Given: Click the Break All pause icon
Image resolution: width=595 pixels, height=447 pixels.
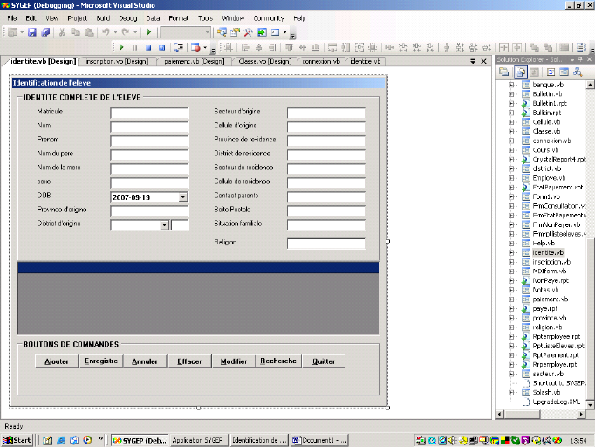Looking at the screenshot, I should tap(135, 47).
